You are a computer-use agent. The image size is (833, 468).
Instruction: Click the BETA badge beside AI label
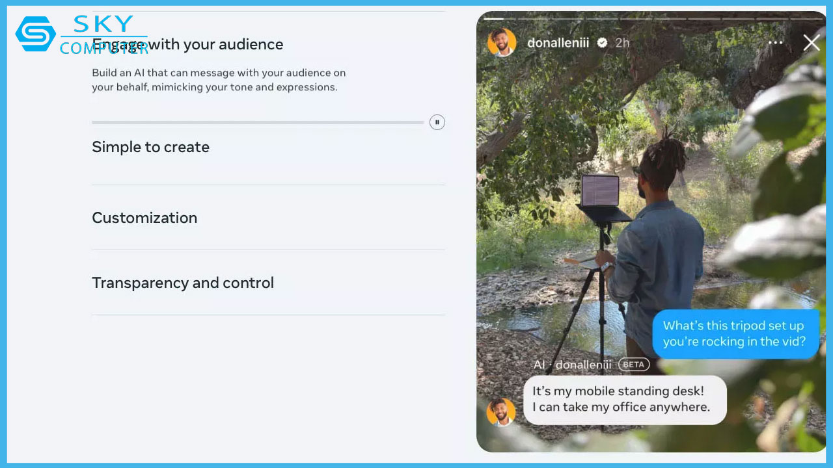[633, 365]
